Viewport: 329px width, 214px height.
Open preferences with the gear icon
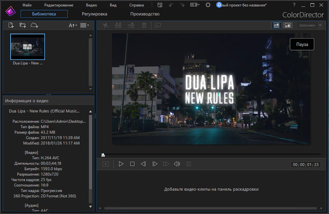click(208, 5)
